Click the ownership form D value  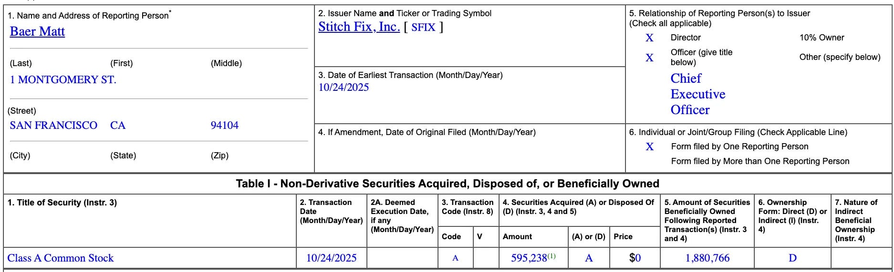tap(792, 258)
